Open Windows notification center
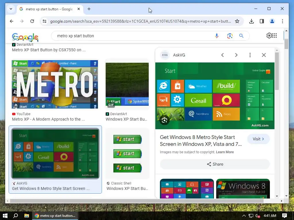 285,216
